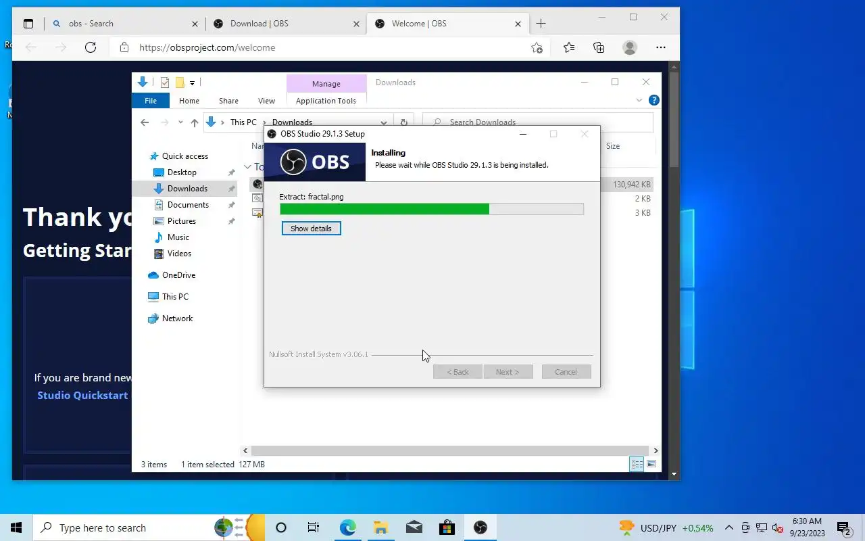Viewport: 865px width, 541px height.
Task: Click the Edge address bar URL
Action: (x=207, y=48)
